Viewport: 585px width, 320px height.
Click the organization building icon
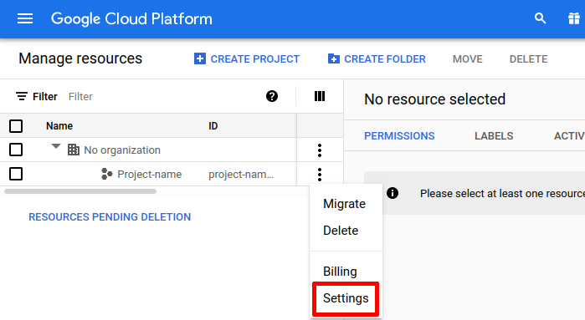pos(74,150)
